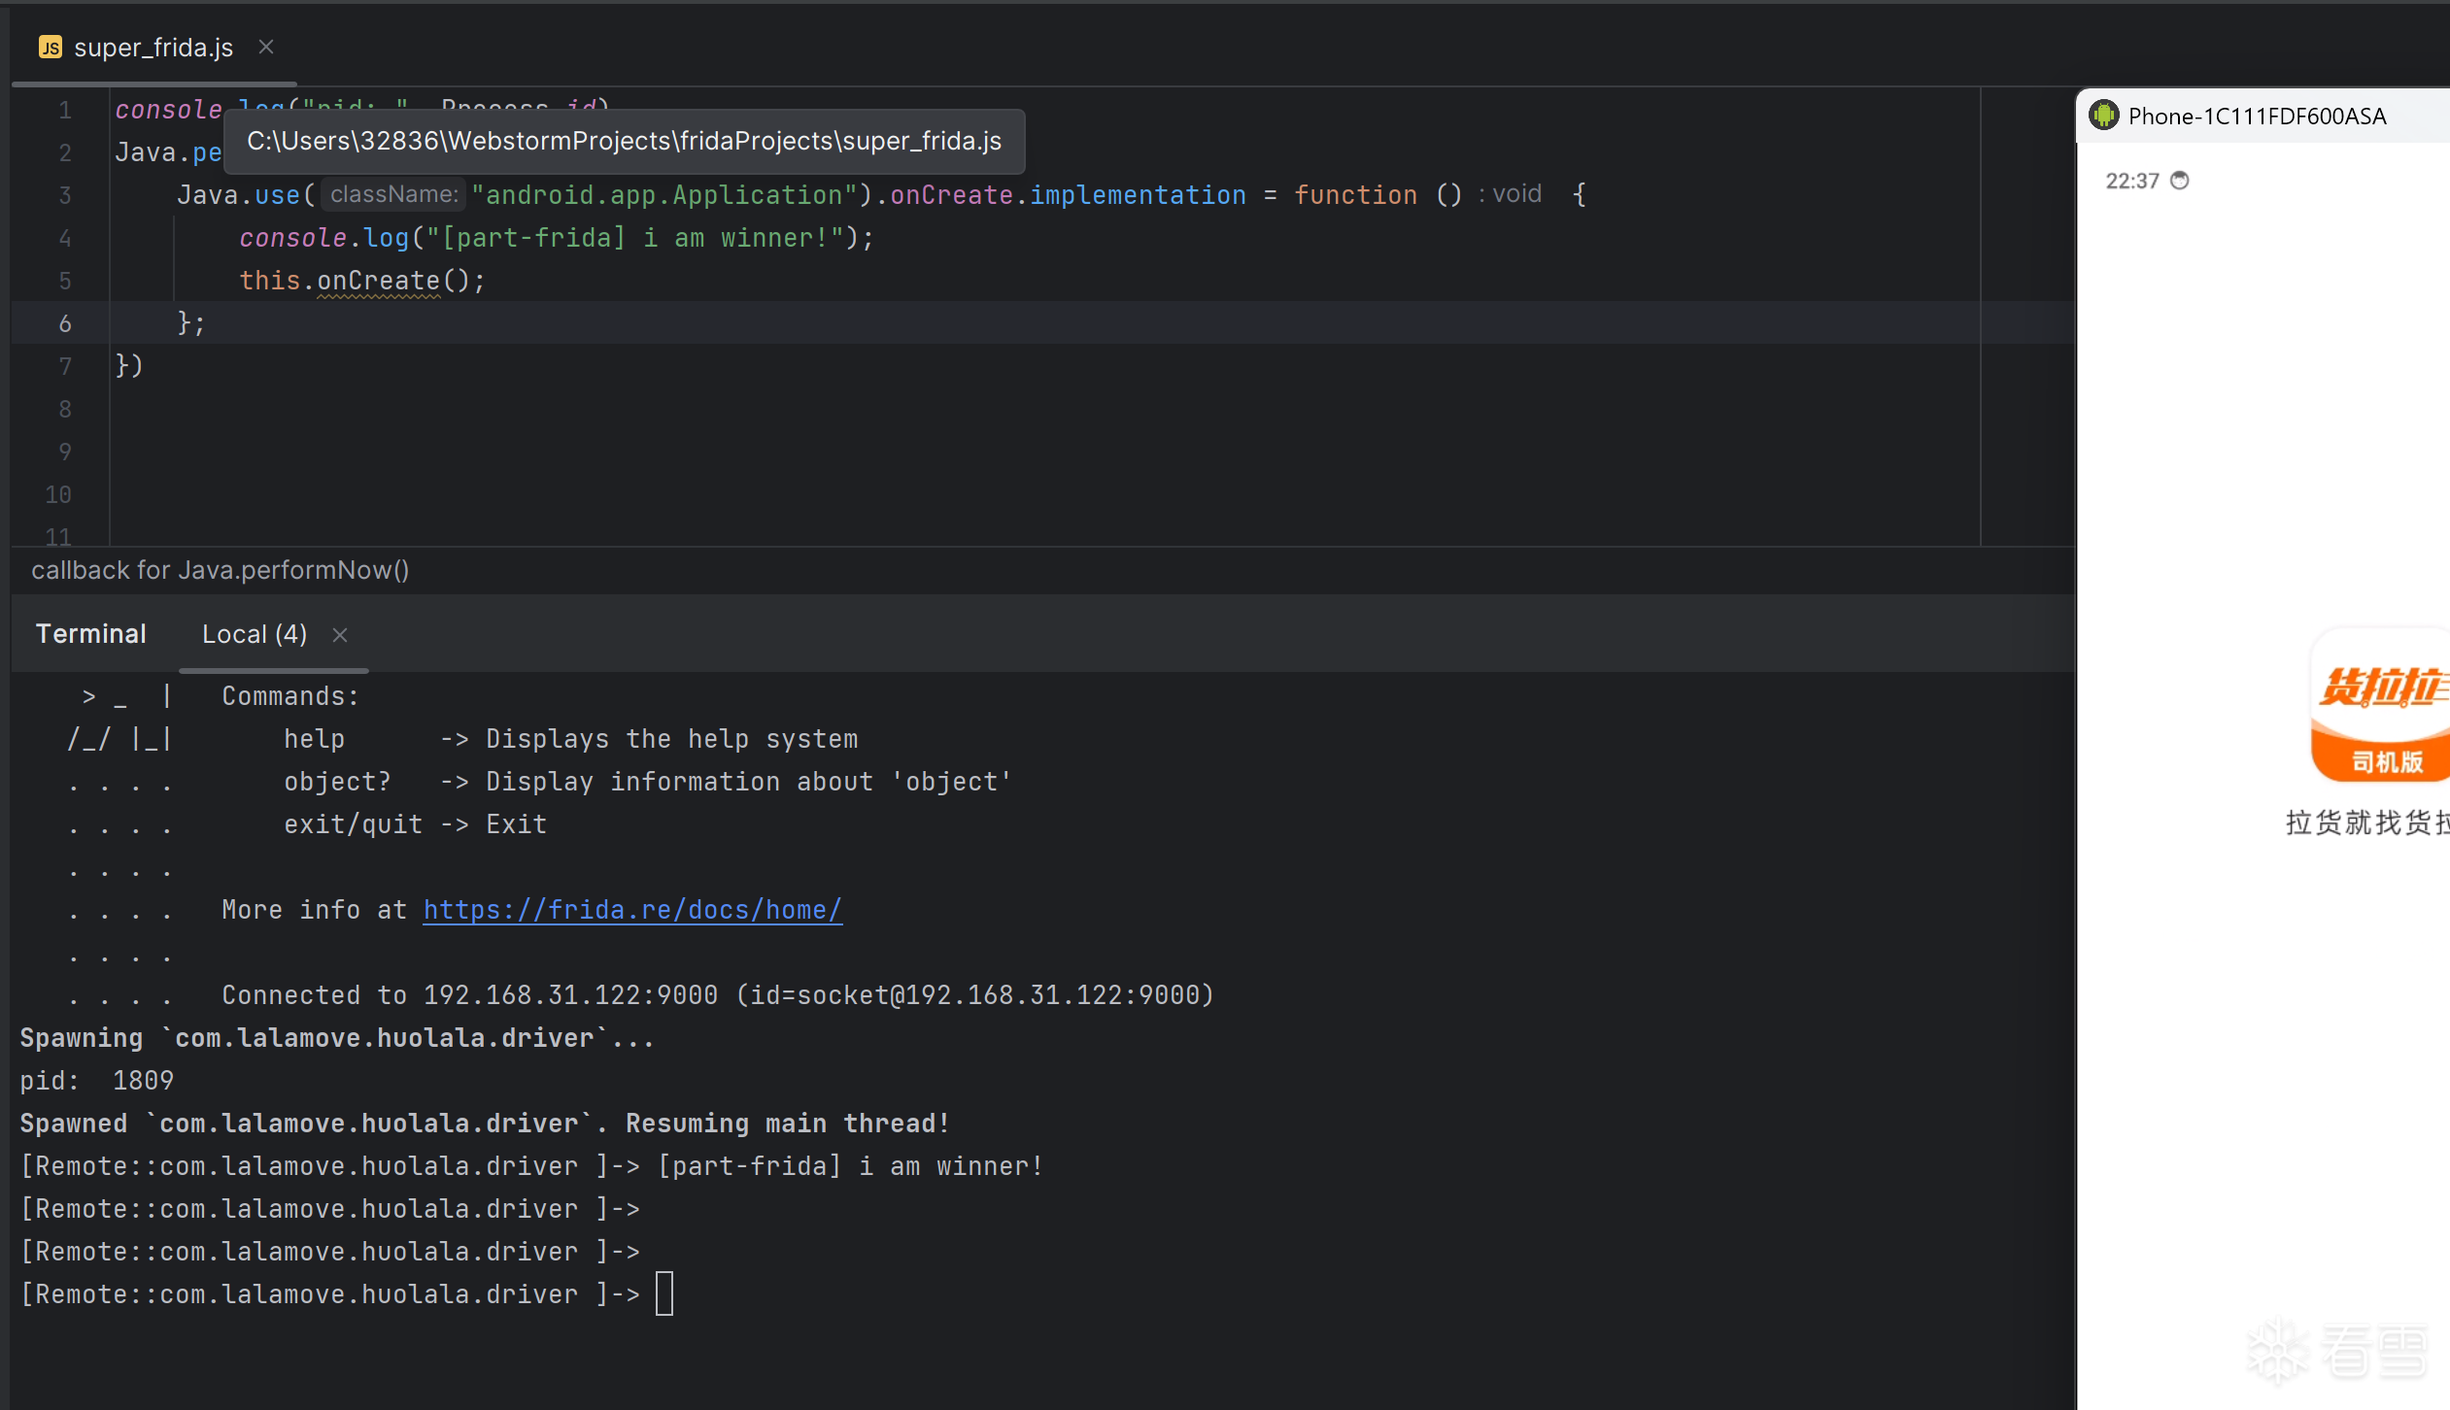Click the className parameter hint

pyautogui.click(x=394, y=194)
